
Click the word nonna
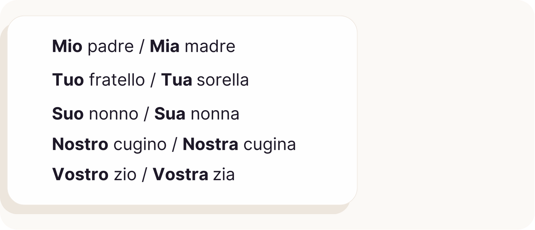pyautogui.click(x=215, y=114)
